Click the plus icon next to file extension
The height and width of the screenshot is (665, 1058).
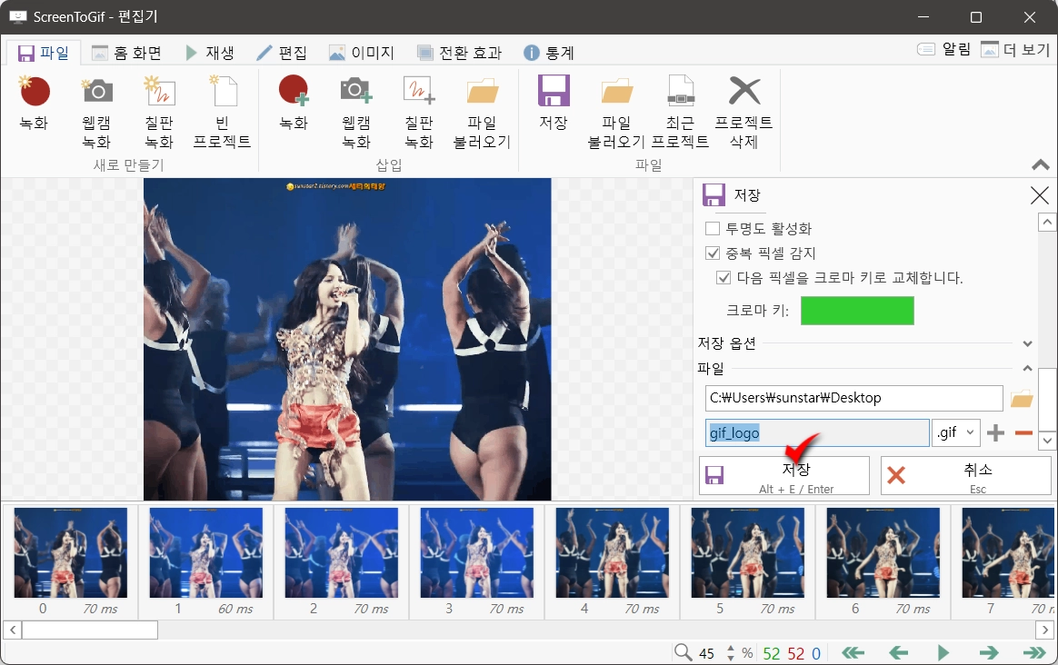995,433
